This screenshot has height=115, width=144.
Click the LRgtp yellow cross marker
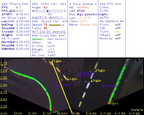92,81
